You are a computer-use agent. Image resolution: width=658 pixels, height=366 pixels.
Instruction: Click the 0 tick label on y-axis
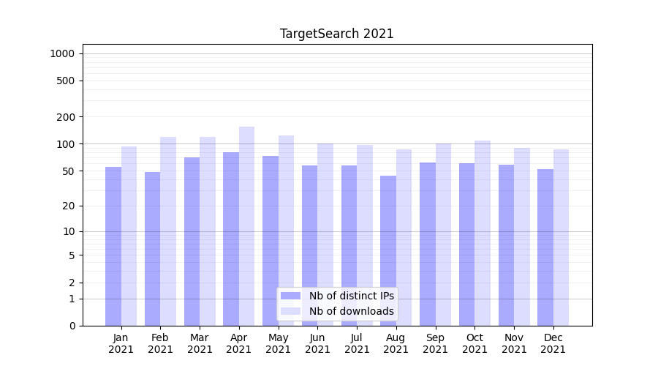click(72, 326)
